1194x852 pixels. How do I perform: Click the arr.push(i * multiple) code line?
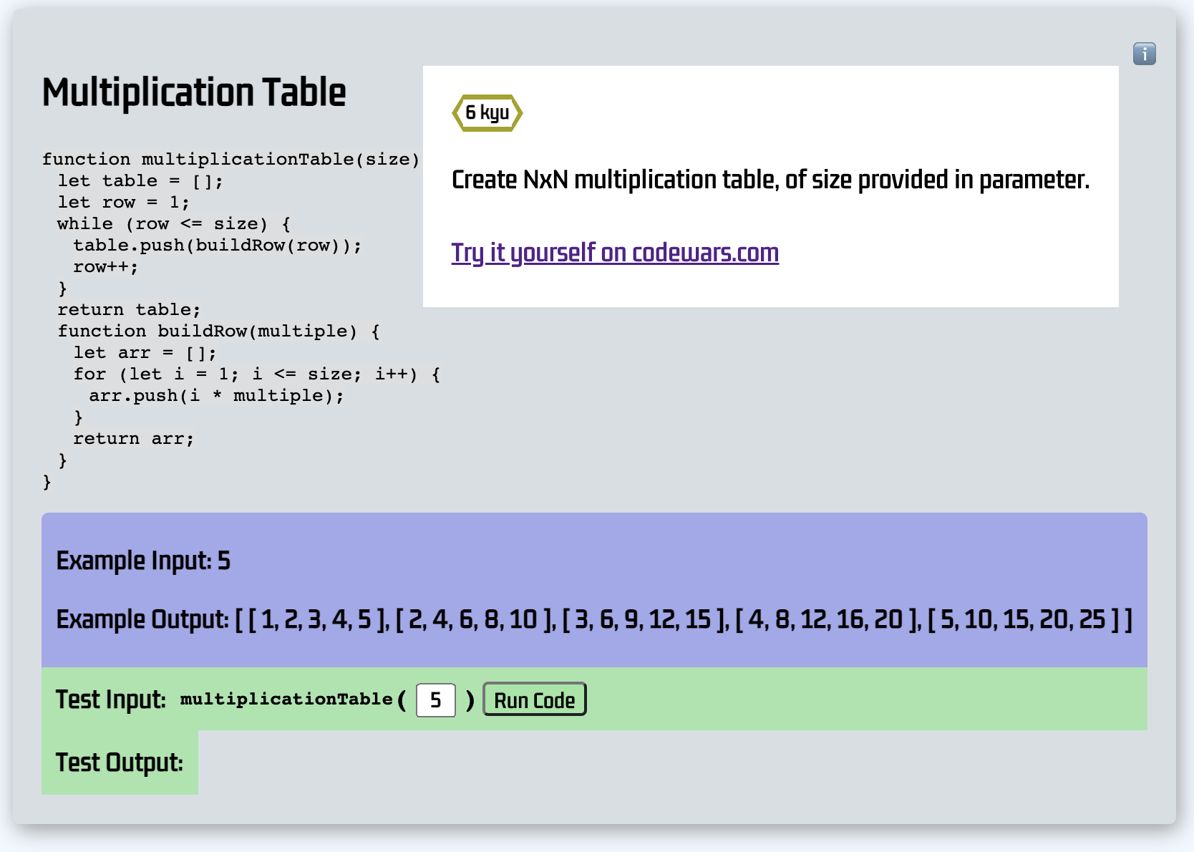(216, 396)
